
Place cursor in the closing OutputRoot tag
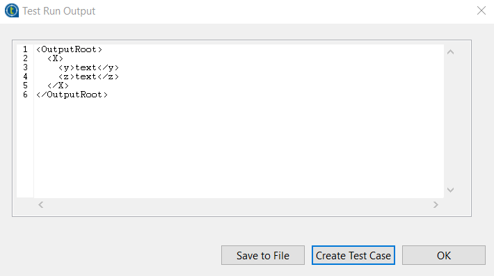pos(72,95)
